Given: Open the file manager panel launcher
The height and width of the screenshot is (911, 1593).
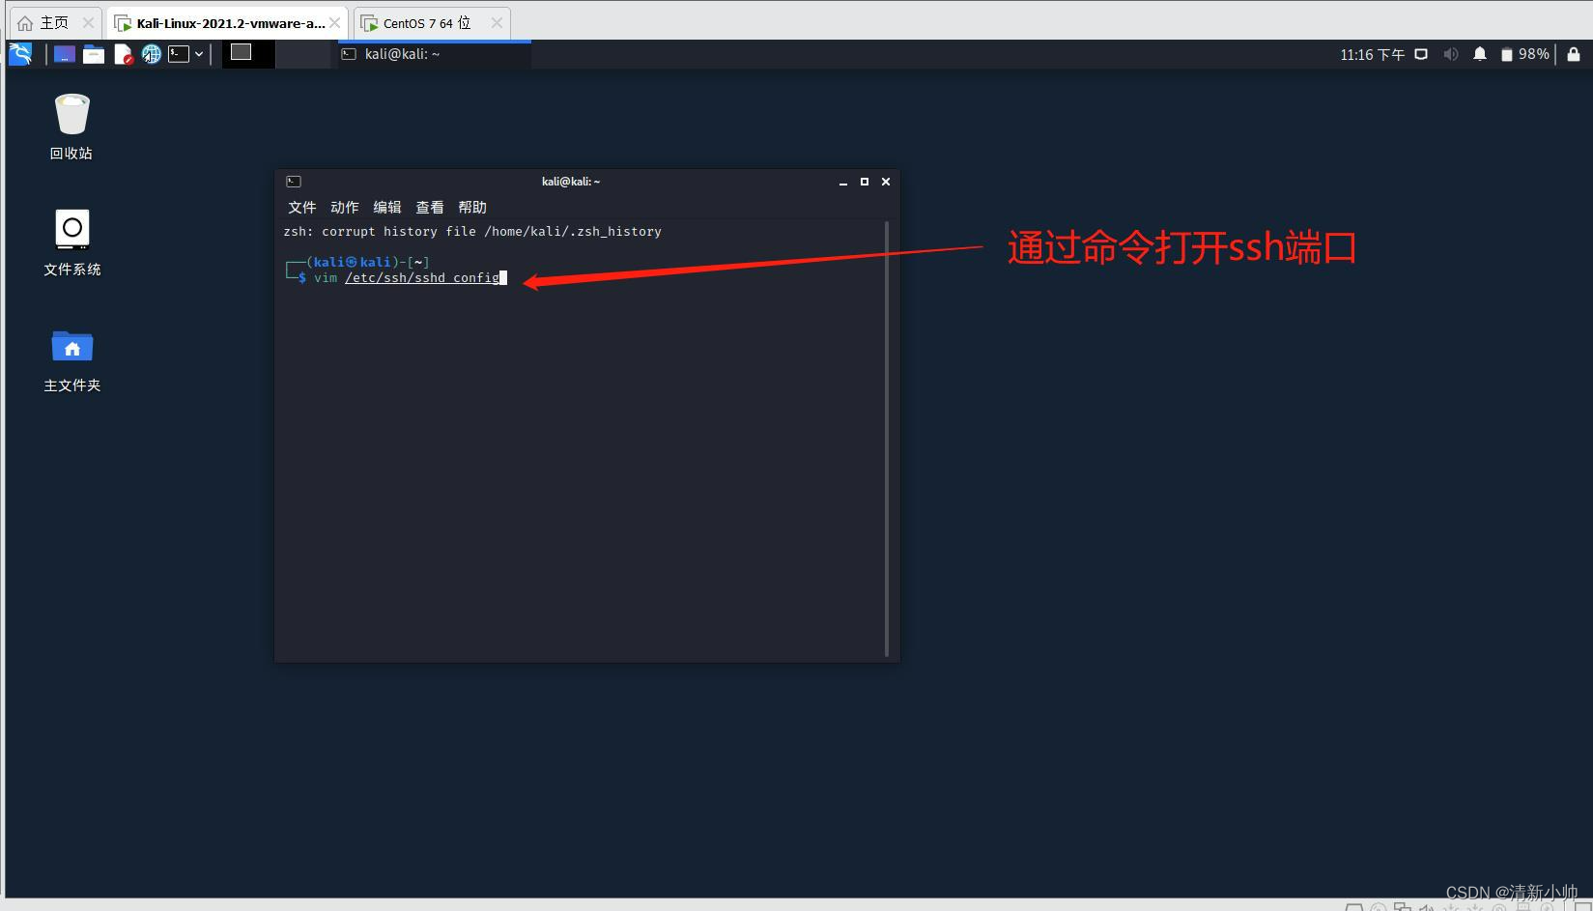Looking at the screenshot, I should coord(94,54).
